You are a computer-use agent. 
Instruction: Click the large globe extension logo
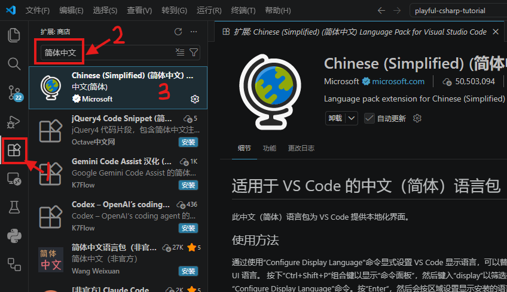pos(270,92)
